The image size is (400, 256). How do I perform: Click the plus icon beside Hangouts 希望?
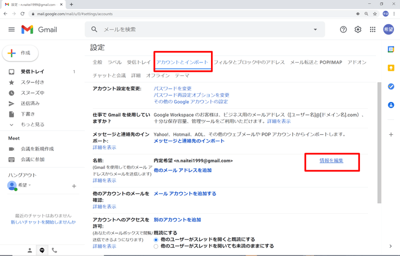[x=74, y=186]
